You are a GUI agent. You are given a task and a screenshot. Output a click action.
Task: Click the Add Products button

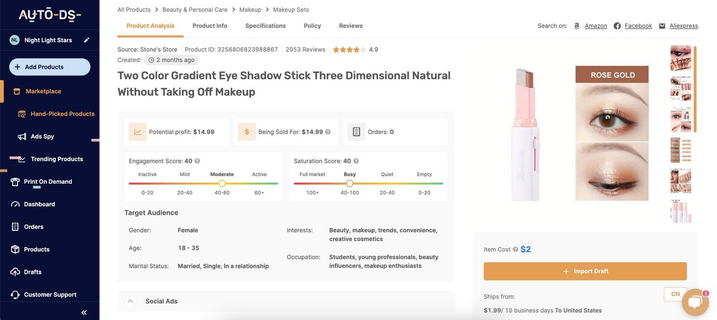(x=50, y=67)
